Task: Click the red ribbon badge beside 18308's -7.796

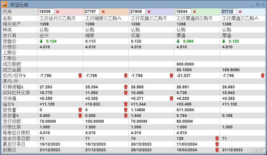Action: click(80, 75)
